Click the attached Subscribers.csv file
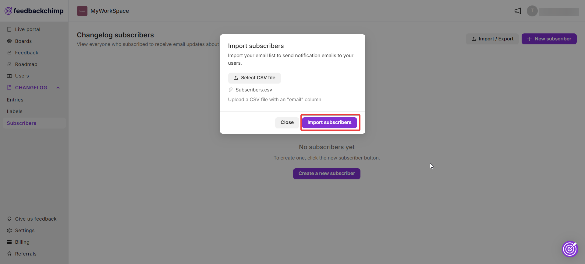The image size is (585, 264). point(253,90)
